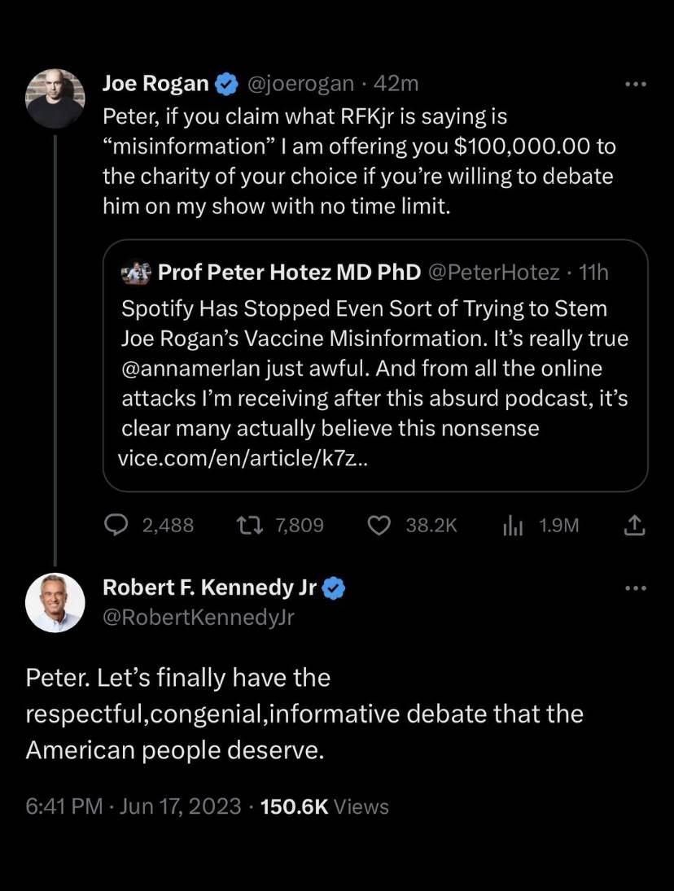Viewport: 674px width, 891px height.
Task: Click Robert F. Kennedy Jr's verified badge
Action: 335,587
